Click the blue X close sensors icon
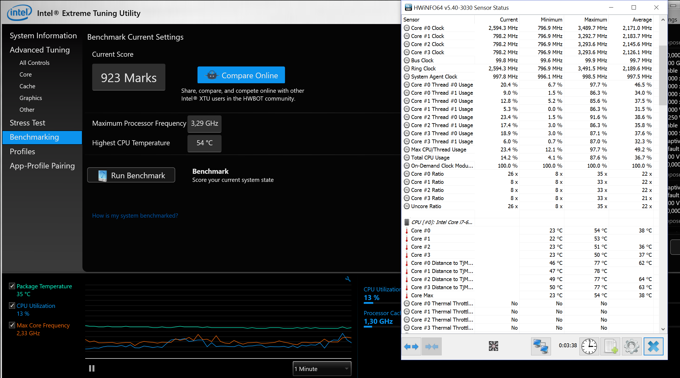 (653, 346)
